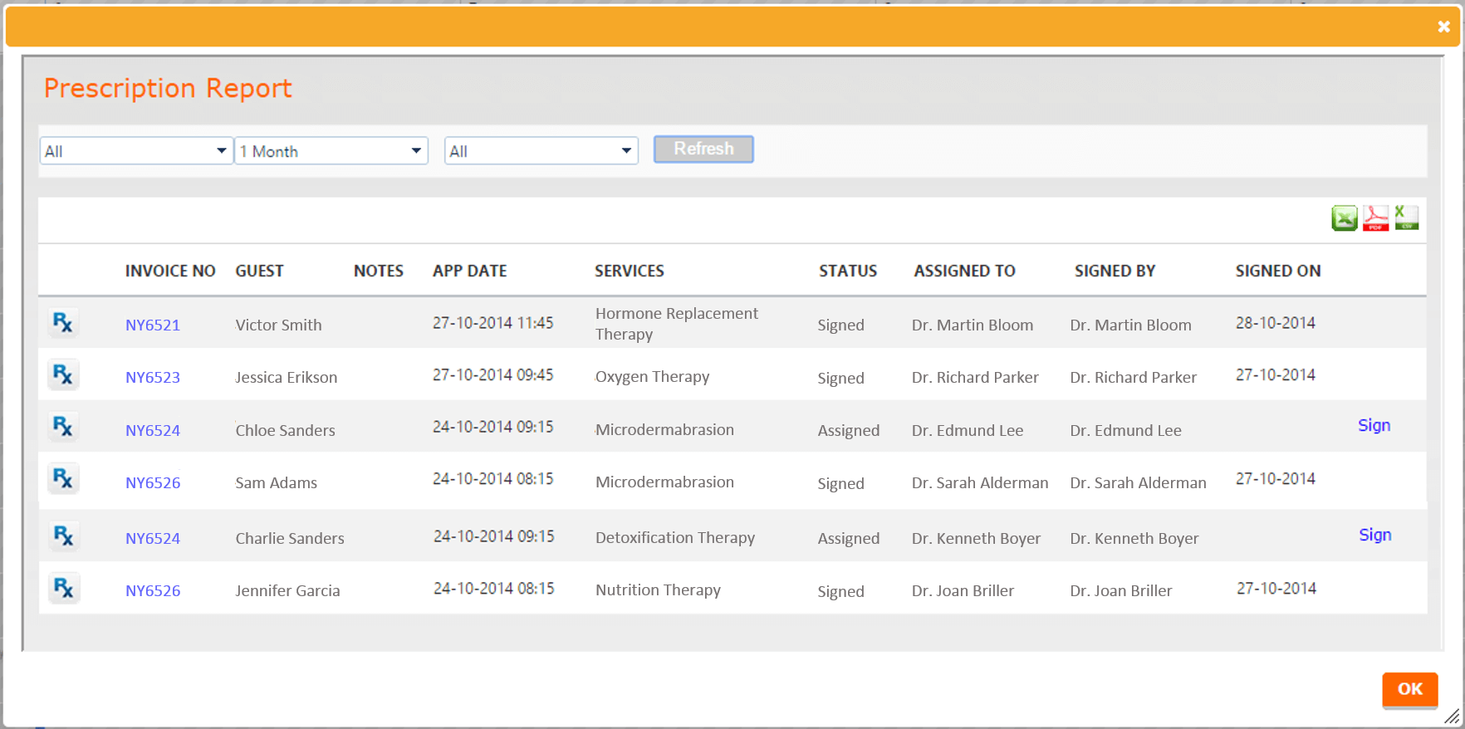Open prescription icon for Chloe Sanders
Image resolution: width=1465 pixels, height=729 pixels.
(63, 427)
